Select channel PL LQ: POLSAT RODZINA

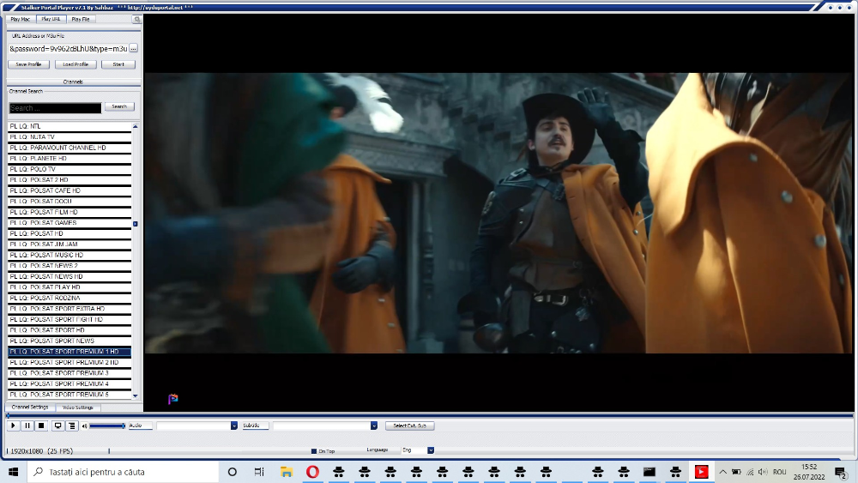pos(69,298)
